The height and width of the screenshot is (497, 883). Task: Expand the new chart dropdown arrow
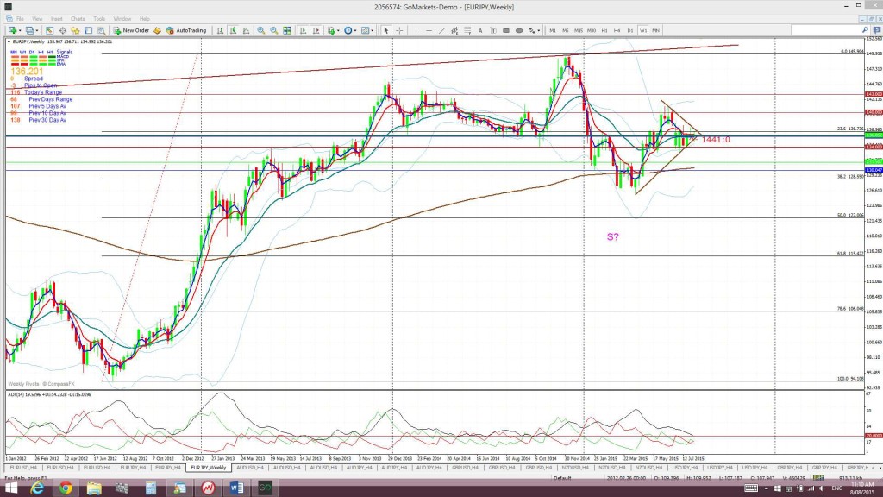point(20,30)
